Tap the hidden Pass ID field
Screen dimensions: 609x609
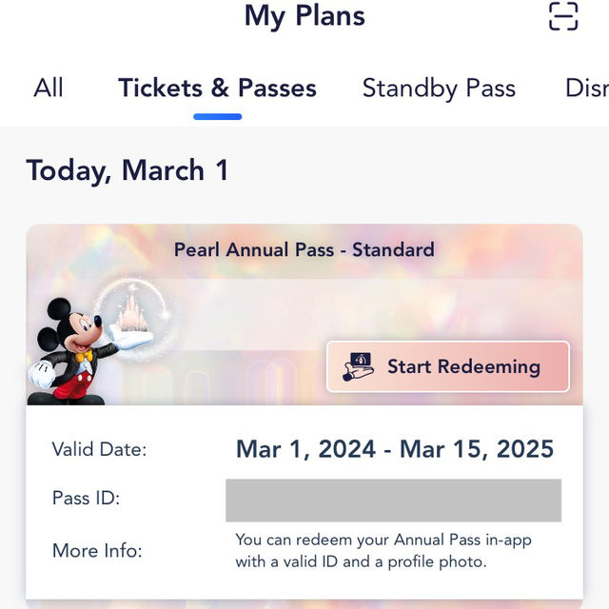(x=393, y=501)
